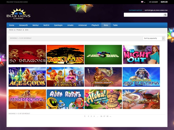Viewport: 174px width, 130px height.
Task: Open the A Night Out game thumbnail
Action: (141, 55)
